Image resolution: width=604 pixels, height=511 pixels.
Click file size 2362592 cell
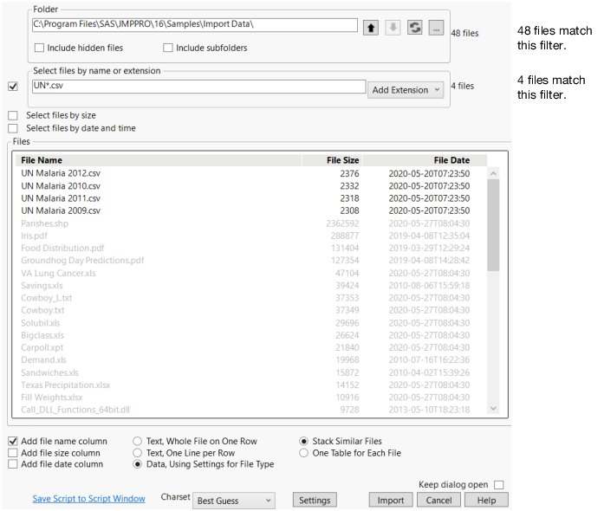[x=342, y=223]
